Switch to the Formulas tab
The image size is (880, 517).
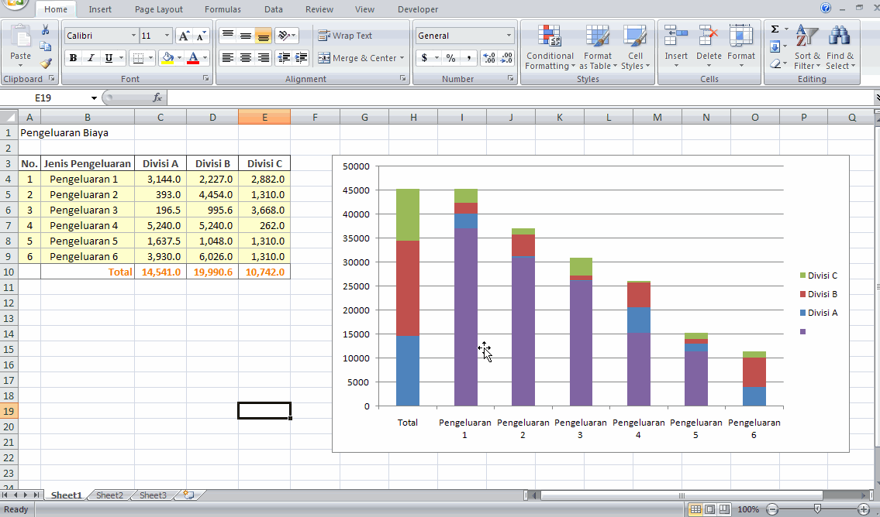coord(223,9)
